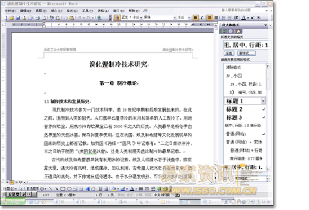Select the rectangle shape drawing tool

(x=63, y=189)
